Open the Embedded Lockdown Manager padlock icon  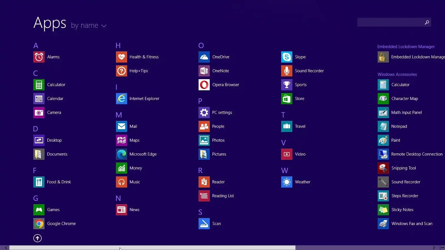click(x=383, y=57)
